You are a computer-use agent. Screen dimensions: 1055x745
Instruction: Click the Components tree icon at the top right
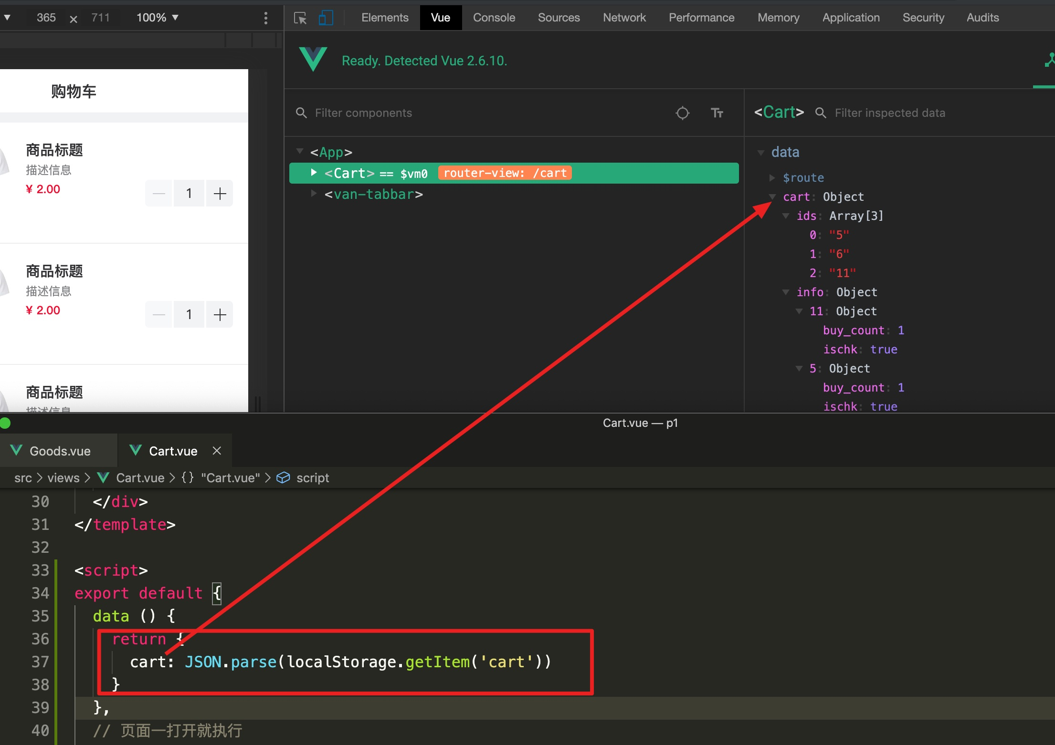[1049, 61]
